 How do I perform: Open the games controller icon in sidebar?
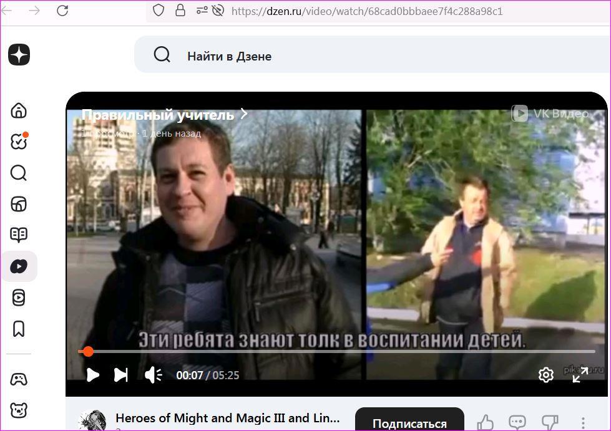point(19,379)
